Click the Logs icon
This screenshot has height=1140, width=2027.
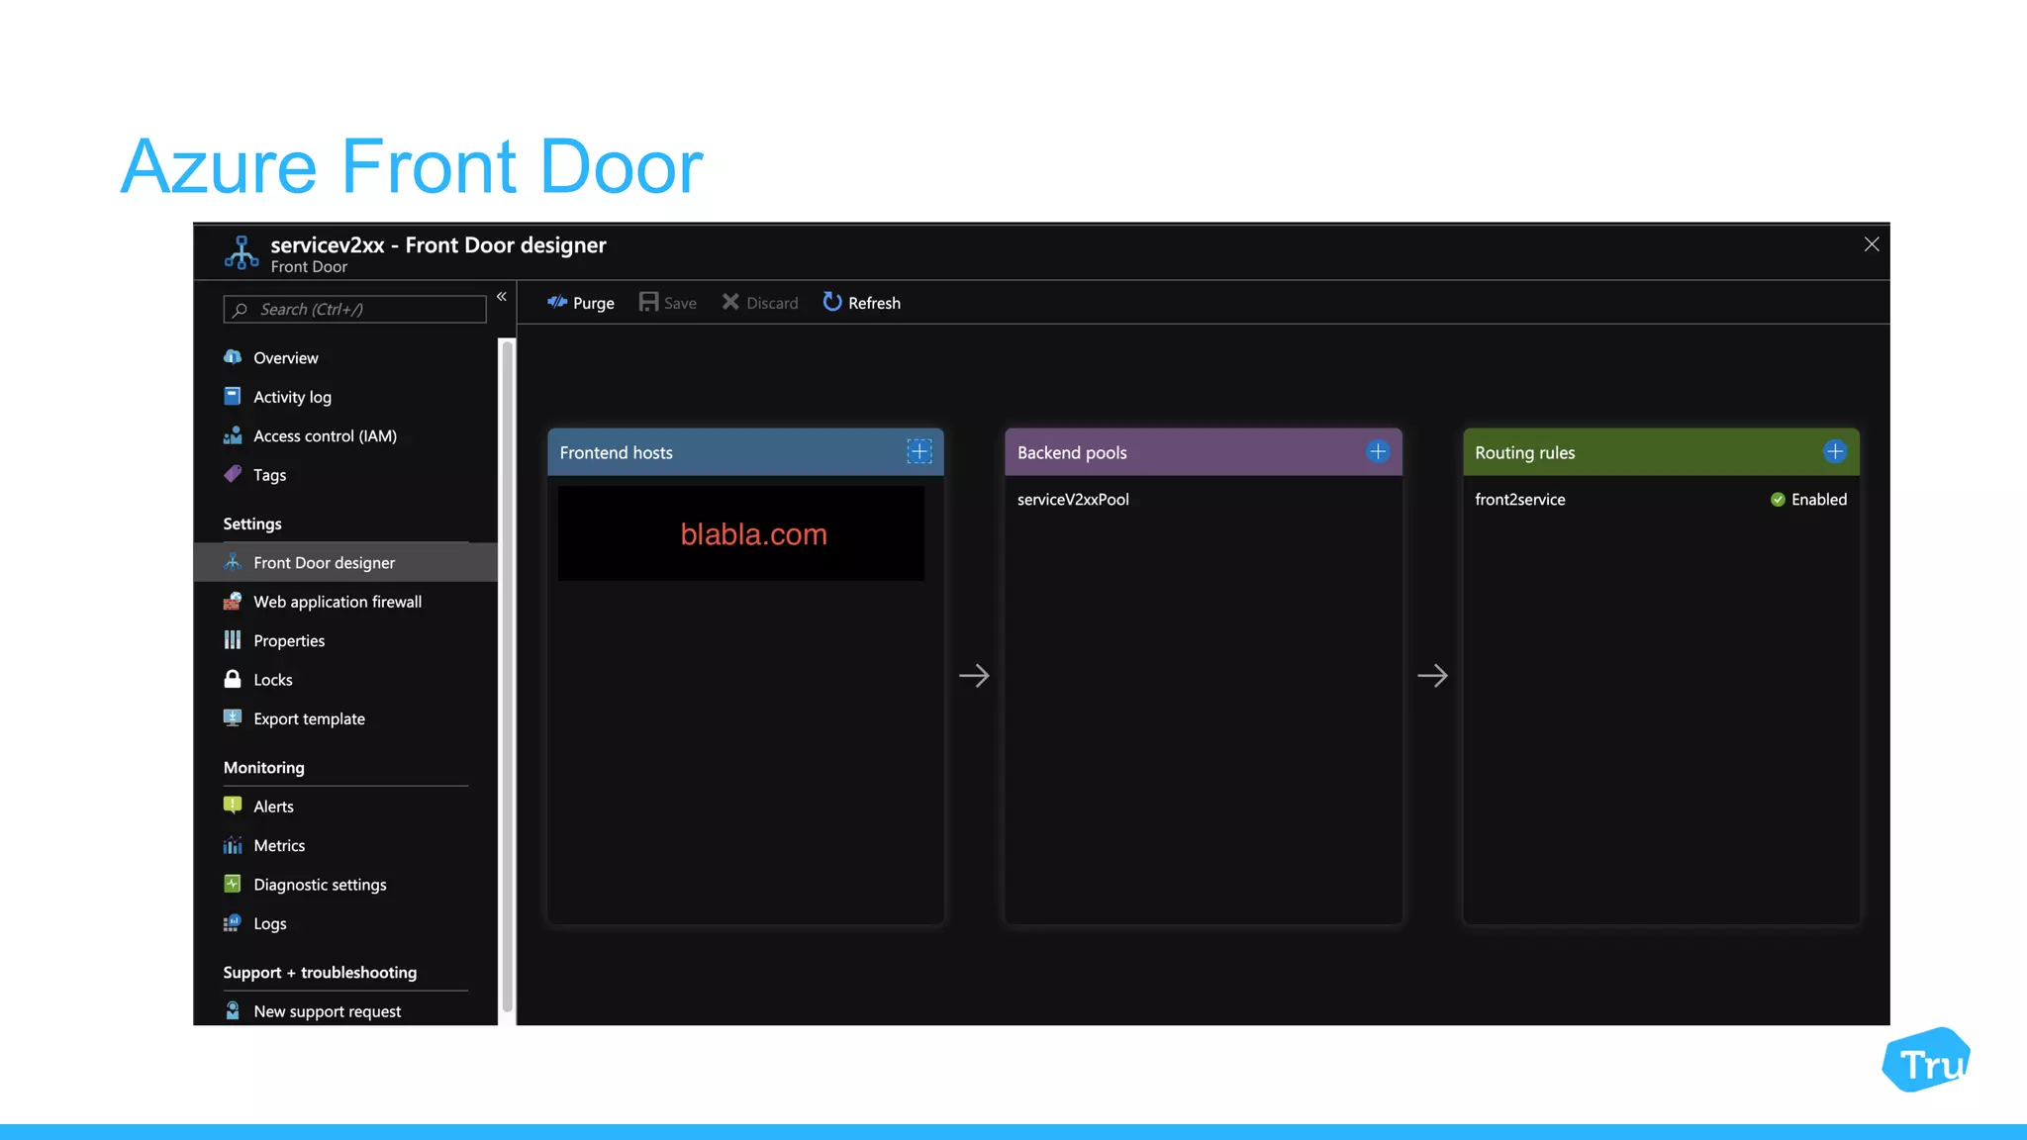(x=233, y=923)
